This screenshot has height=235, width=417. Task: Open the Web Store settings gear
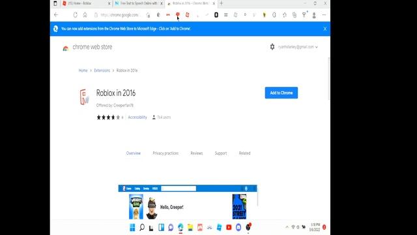272,47
